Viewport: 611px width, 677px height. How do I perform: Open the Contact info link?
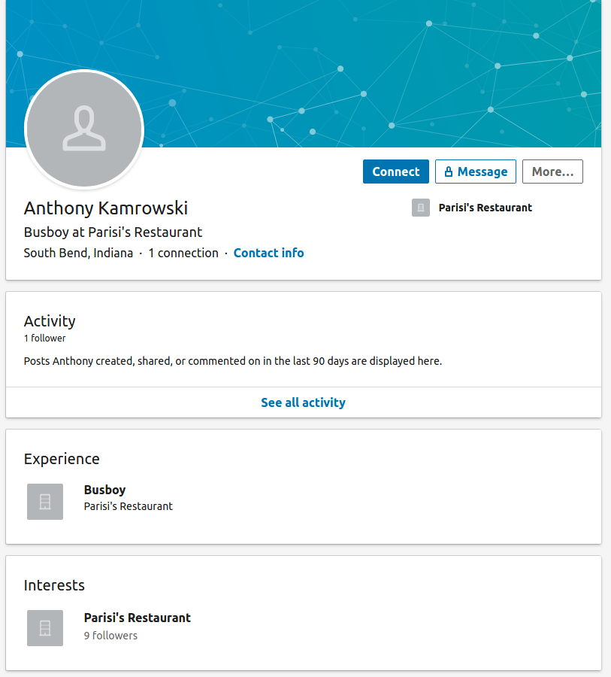269,253
